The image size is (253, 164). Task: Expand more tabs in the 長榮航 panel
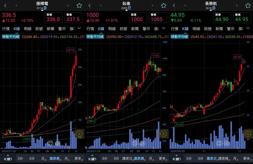pos(248,28)
